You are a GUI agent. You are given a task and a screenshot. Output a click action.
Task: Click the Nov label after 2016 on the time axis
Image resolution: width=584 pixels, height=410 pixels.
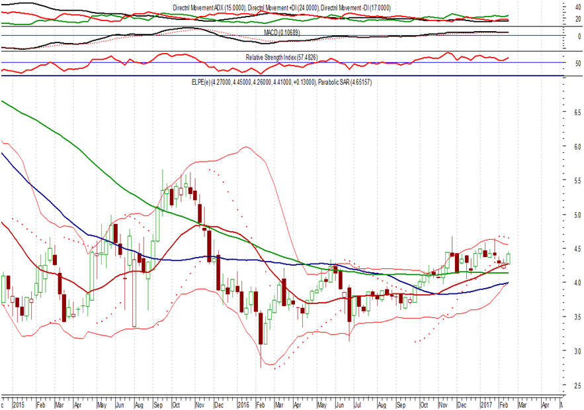pyautogui.click(x=443, y=405)
